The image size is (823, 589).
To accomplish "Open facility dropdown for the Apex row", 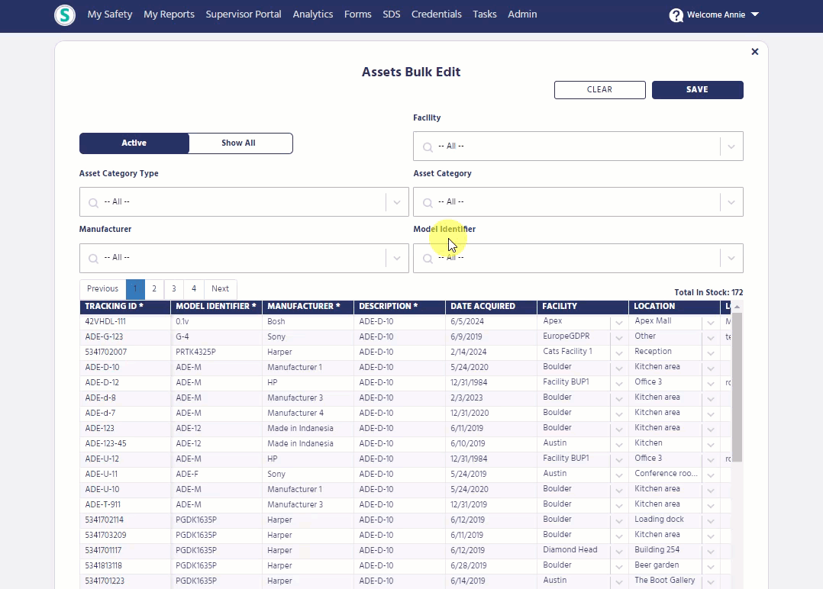I will tap(618, 322).
